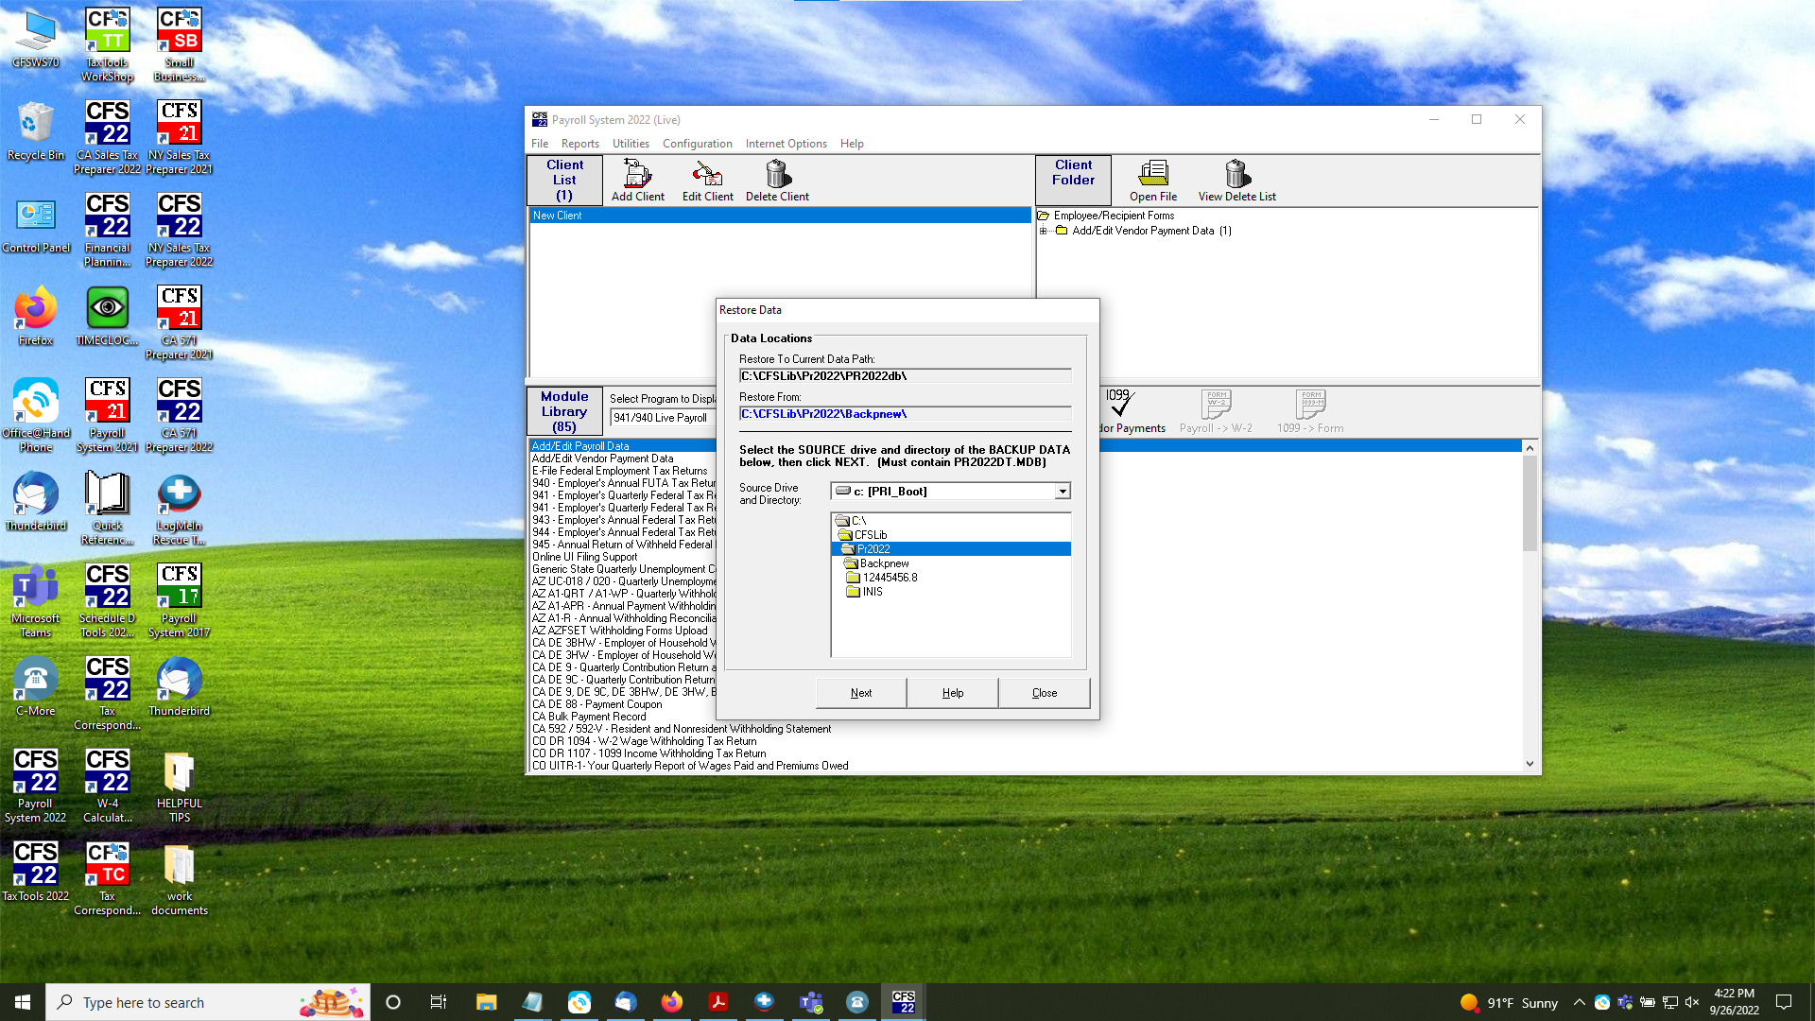The width and height of the screenshot is (1815, 1021).
Task: Click the CFS 22 taskbar button
Action: click(x=904, y=1002)
